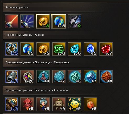Click the silver talisman bracelet Lv7 icon

tap(12, 77)
